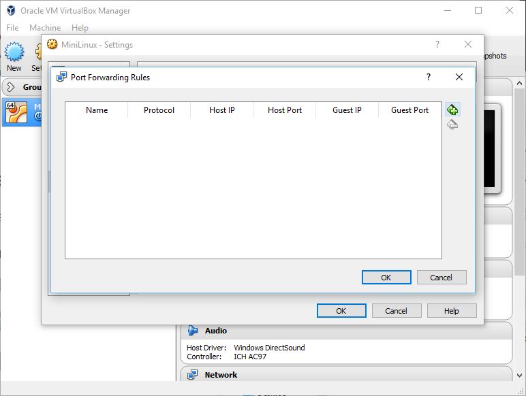Click the MiniLinux Settings gear icon
This screenshot has height=396, width=526.
52,44
